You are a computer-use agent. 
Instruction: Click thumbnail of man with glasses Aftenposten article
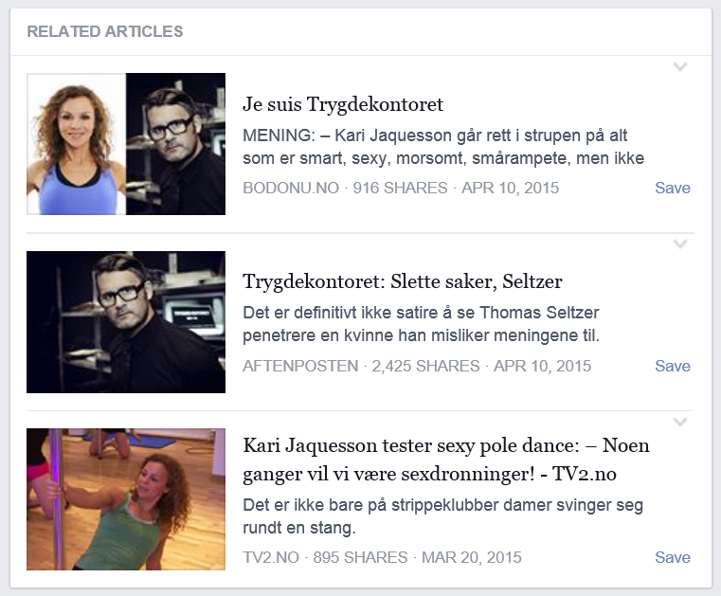(126, 322)
